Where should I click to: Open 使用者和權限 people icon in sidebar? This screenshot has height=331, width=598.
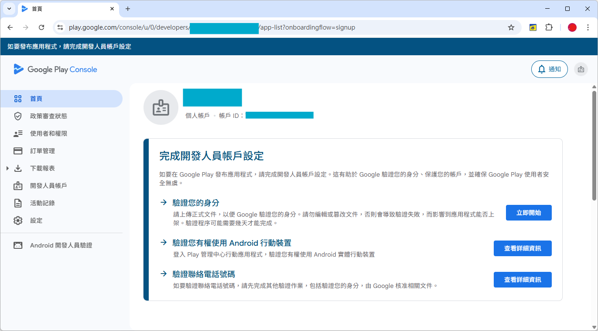(x=18, y=134)
